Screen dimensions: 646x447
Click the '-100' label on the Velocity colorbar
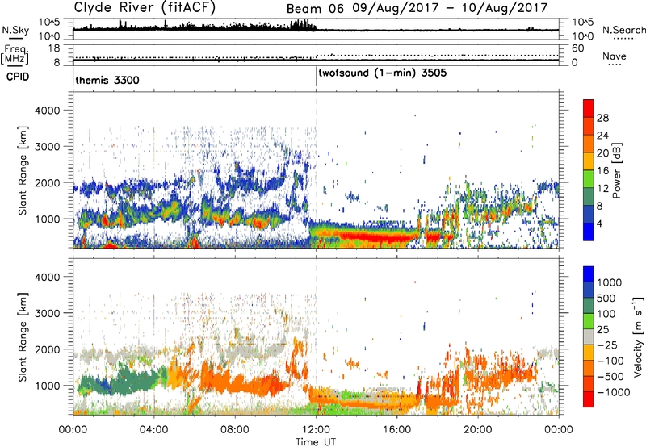[x=610, y=361]
